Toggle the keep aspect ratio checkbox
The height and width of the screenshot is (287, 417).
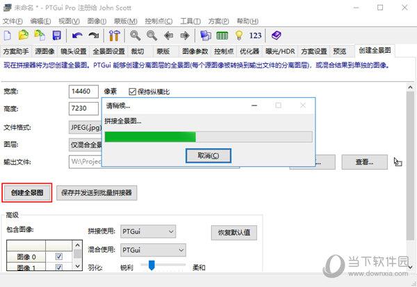(132, 92)
